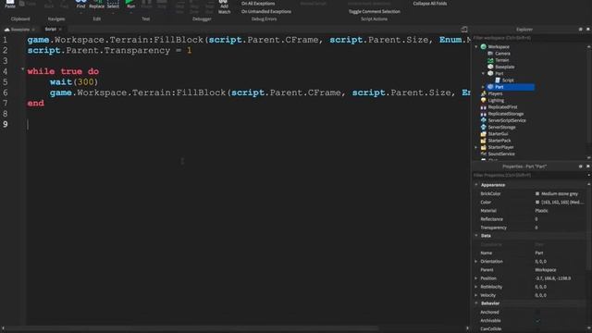Click the Filter Properties search field
The width and height of the screenshot is (592, 333).
(x=528, y=175)
